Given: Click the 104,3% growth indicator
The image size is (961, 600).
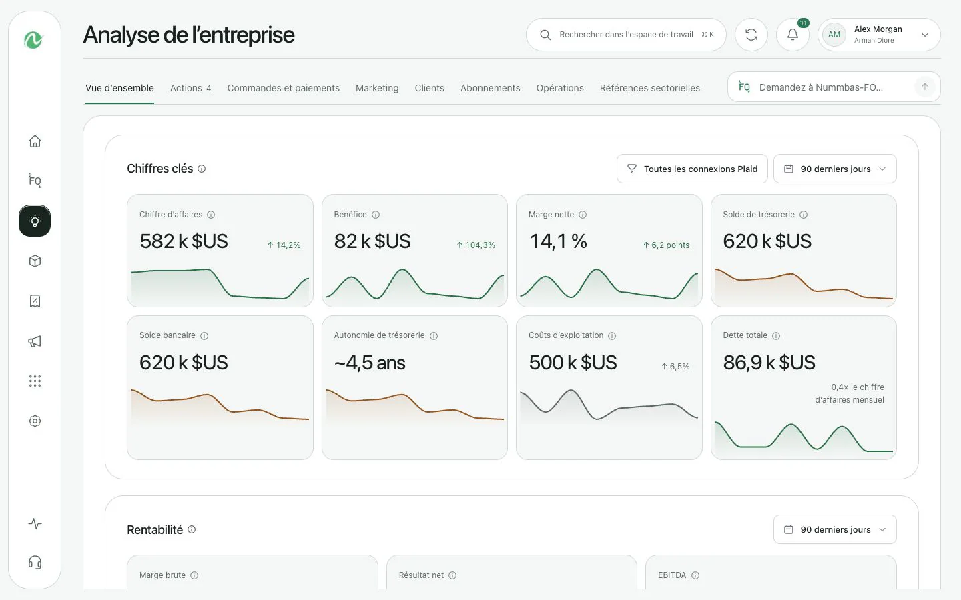Looking at the screenshot, I should coord(476,245).
